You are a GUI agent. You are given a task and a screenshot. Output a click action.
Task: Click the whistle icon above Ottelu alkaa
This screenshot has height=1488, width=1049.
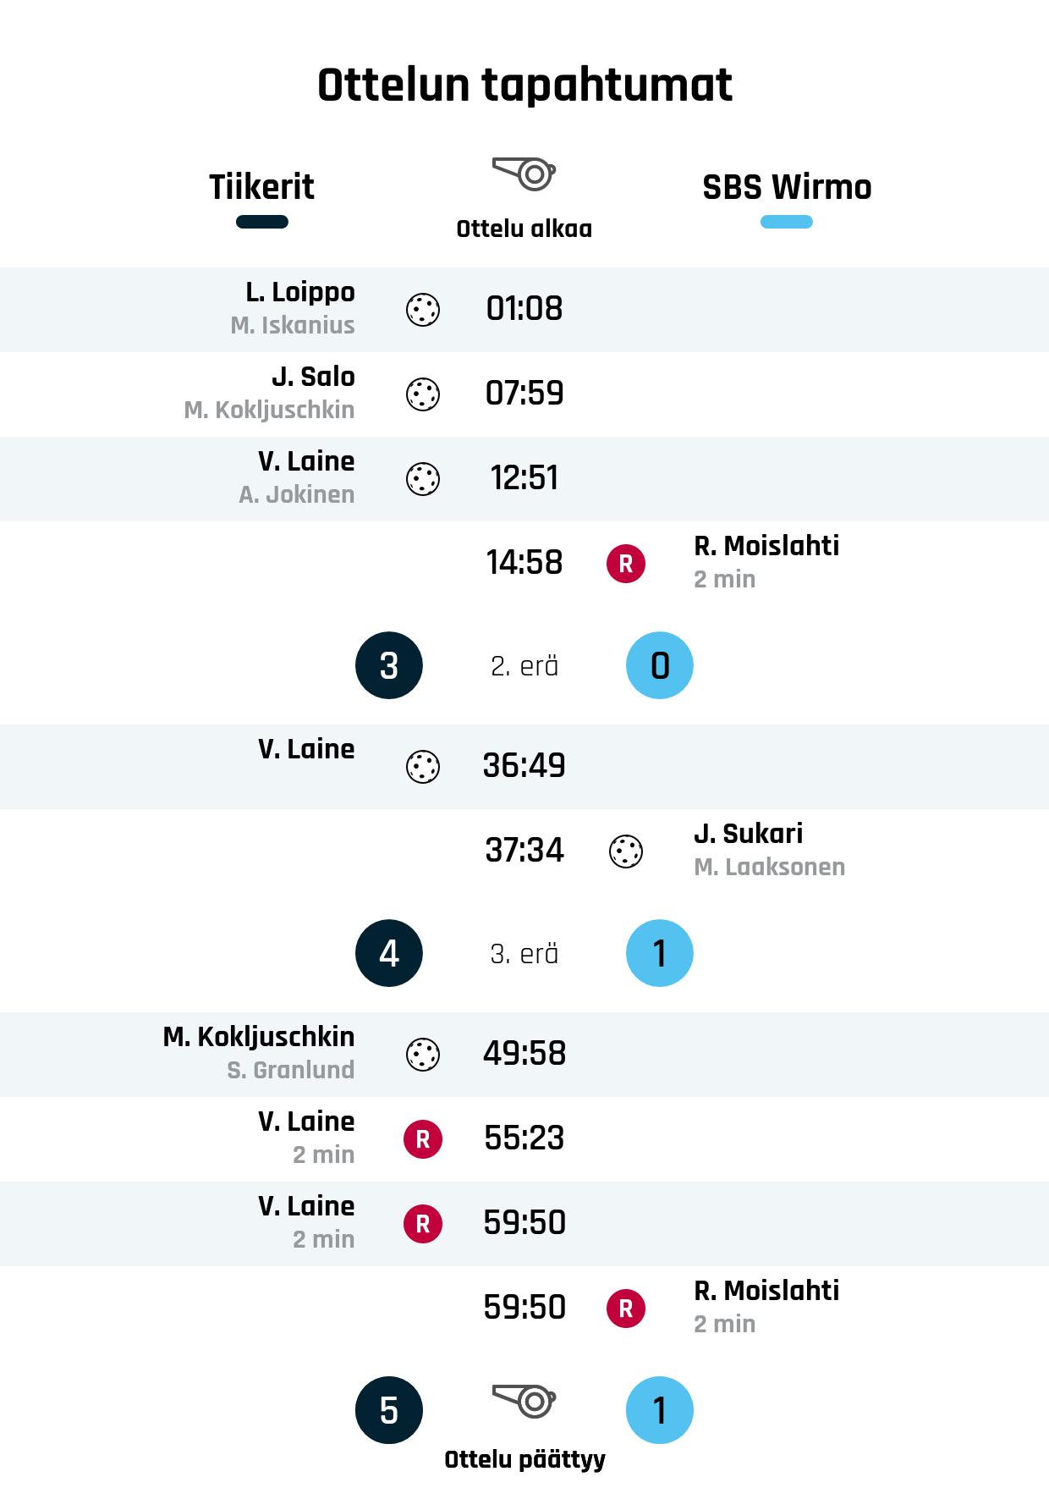(x=524, y=174)
